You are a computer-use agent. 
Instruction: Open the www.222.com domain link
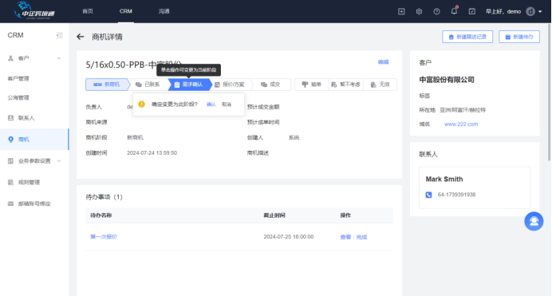[x=461, y=124]
